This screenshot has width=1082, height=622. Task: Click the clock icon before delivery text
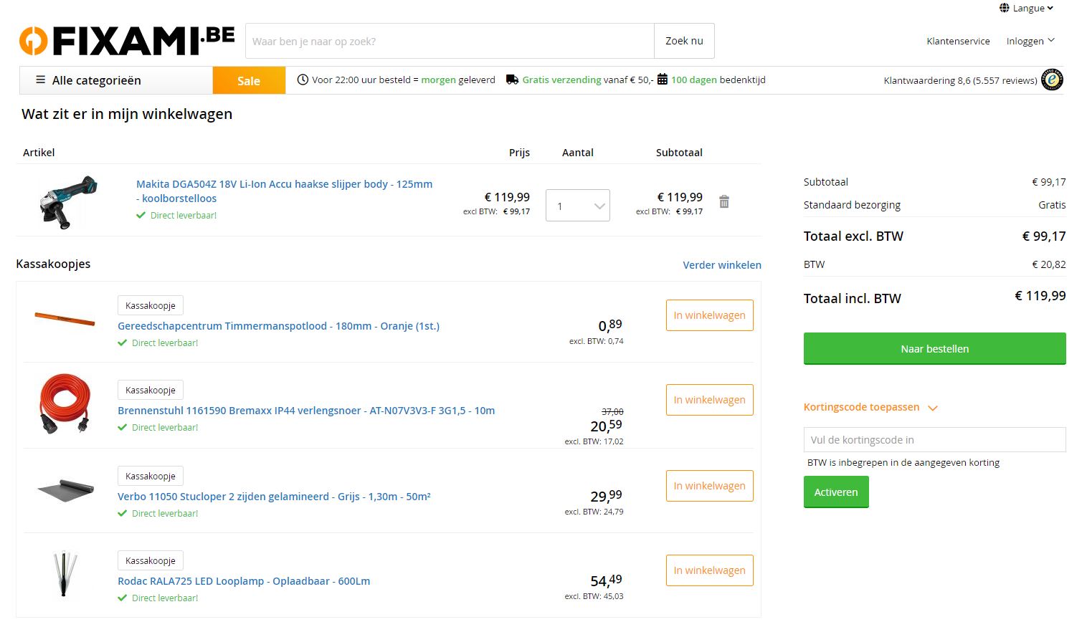click(x=303, y=80)
